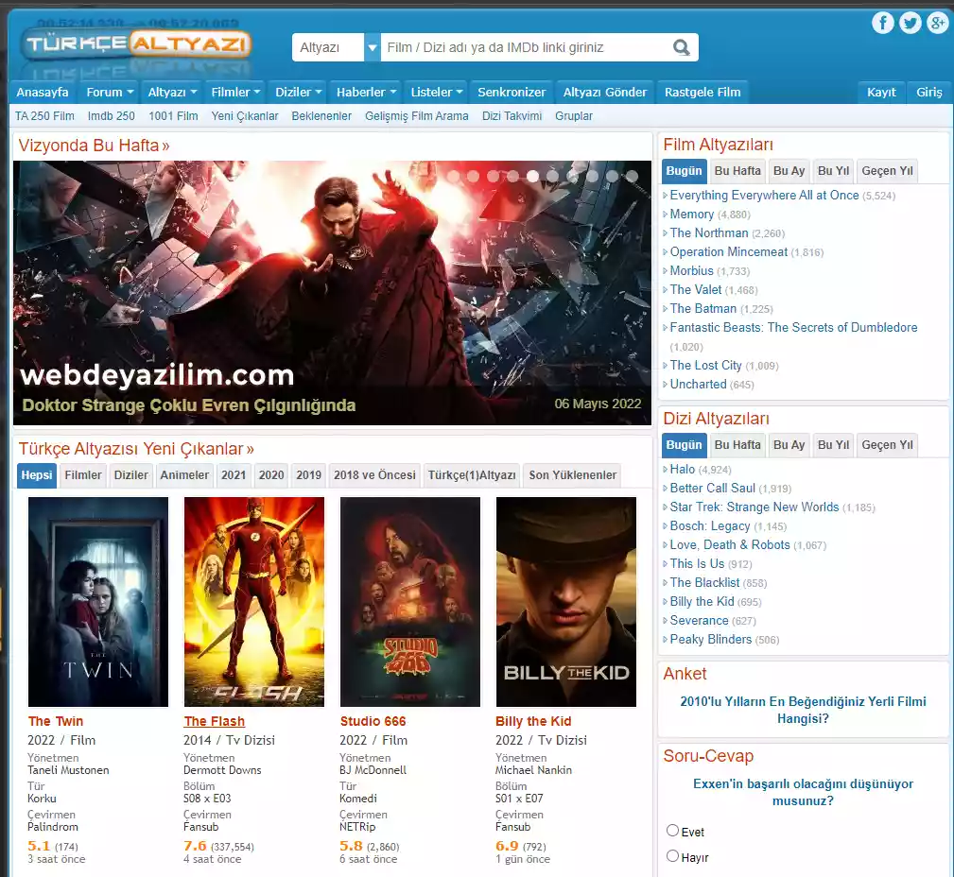Select Geçen Yıl tab under Film Altyazıları
954x877 pixels.
tap(887, 171)
